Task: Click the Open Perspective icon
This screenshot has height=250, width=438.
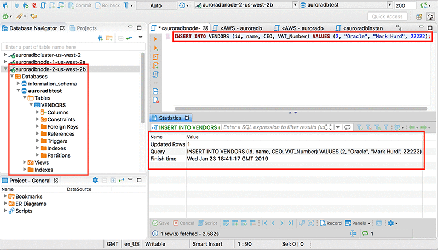Action: coord(419,17)
